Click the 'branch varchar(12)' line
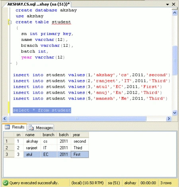The image size is (179, 187). pyautogui.click(x=47, y=46)
